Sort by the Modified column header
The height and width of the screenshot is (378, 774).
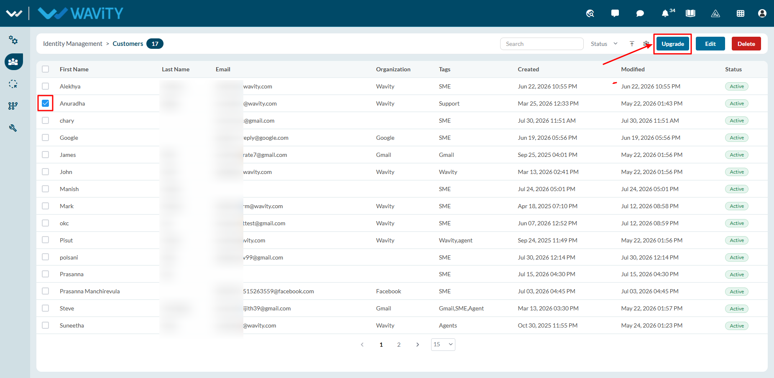(633, 69)
